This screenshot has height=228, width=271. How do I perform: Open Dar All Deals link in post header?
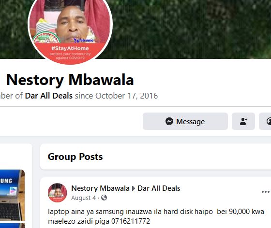click(159, 188)
